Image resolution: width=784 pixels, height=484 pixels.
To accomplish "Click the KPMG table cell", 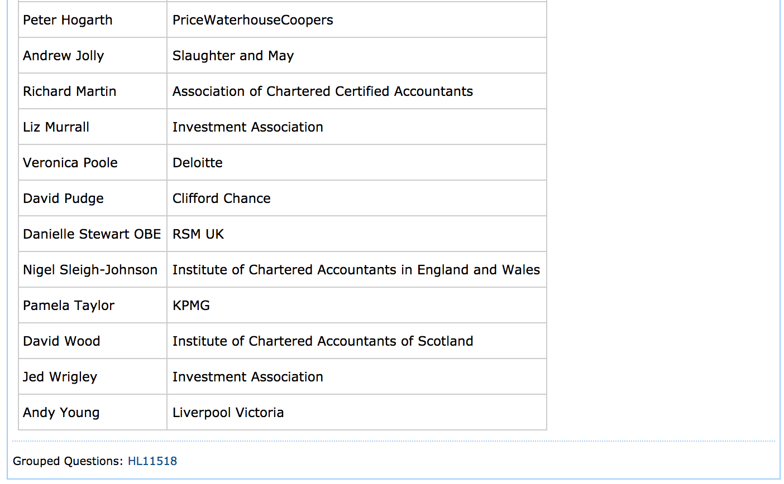I will click(x=191, y=306).
